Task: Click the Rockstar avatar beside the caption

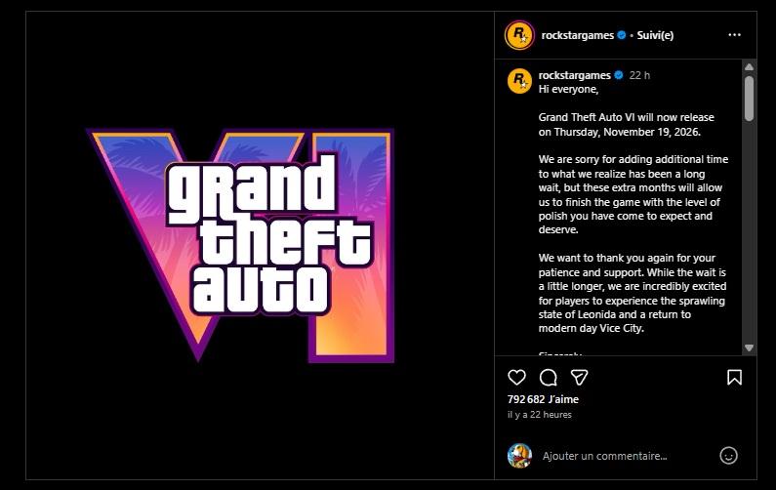Action: [519, 80]
